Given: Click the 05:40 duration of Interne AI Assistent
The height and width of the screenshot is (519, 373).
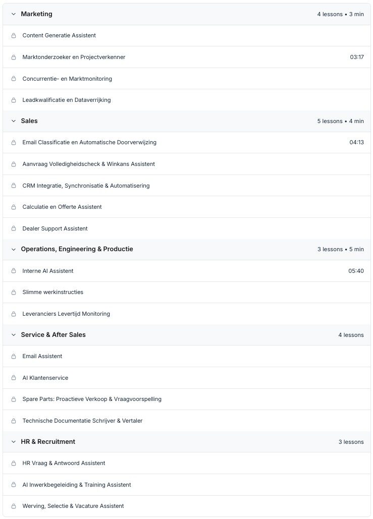Looking at the screenshot, I should pos(356,271).
